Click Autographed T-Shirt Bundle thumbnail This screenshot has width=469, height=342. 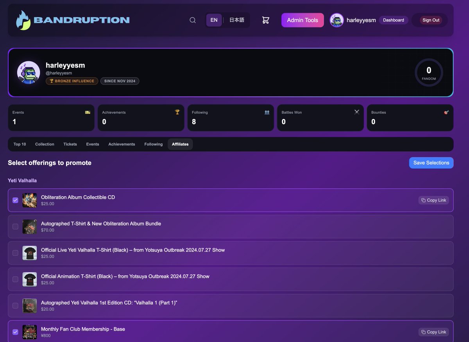30,227
